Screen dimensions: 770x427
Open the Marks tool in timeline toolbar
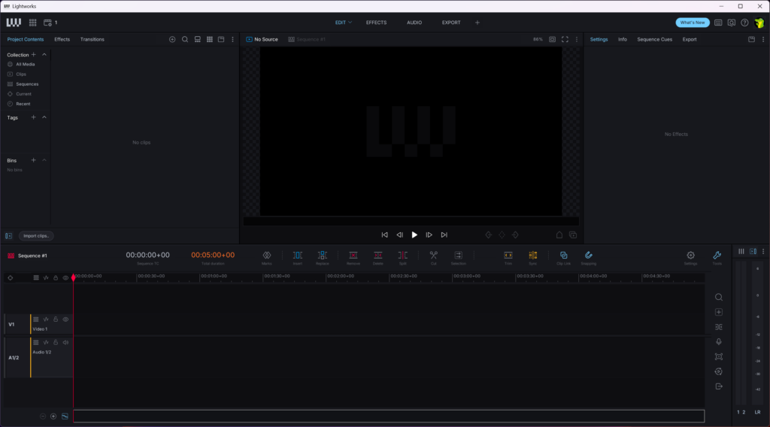[267, 255]
